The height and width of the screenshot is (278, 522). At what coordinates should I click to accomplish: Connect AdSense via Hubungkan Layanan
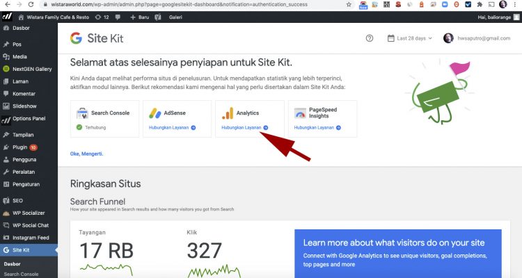tap(172, 128)
